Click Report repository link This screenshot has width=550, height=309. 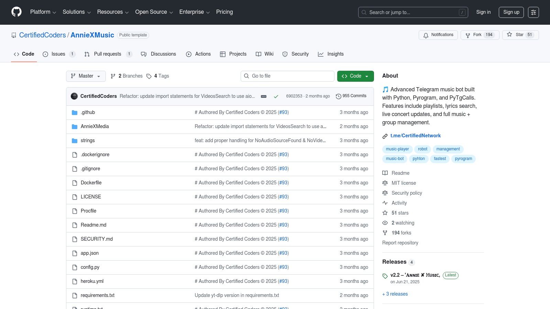tap(400, 243)
